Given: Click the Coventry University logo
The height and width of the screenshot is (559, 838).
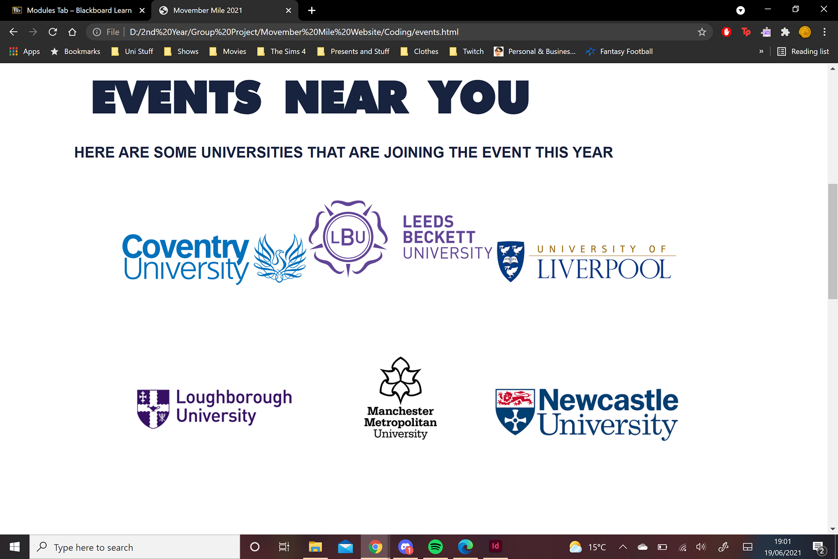Looking at the screenshot, I should [x=214, y=259].
